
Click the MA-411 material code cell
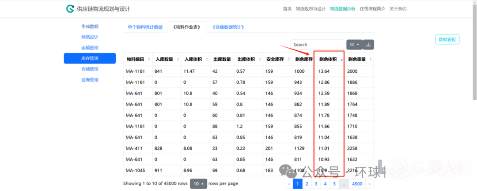coord(133,149)
